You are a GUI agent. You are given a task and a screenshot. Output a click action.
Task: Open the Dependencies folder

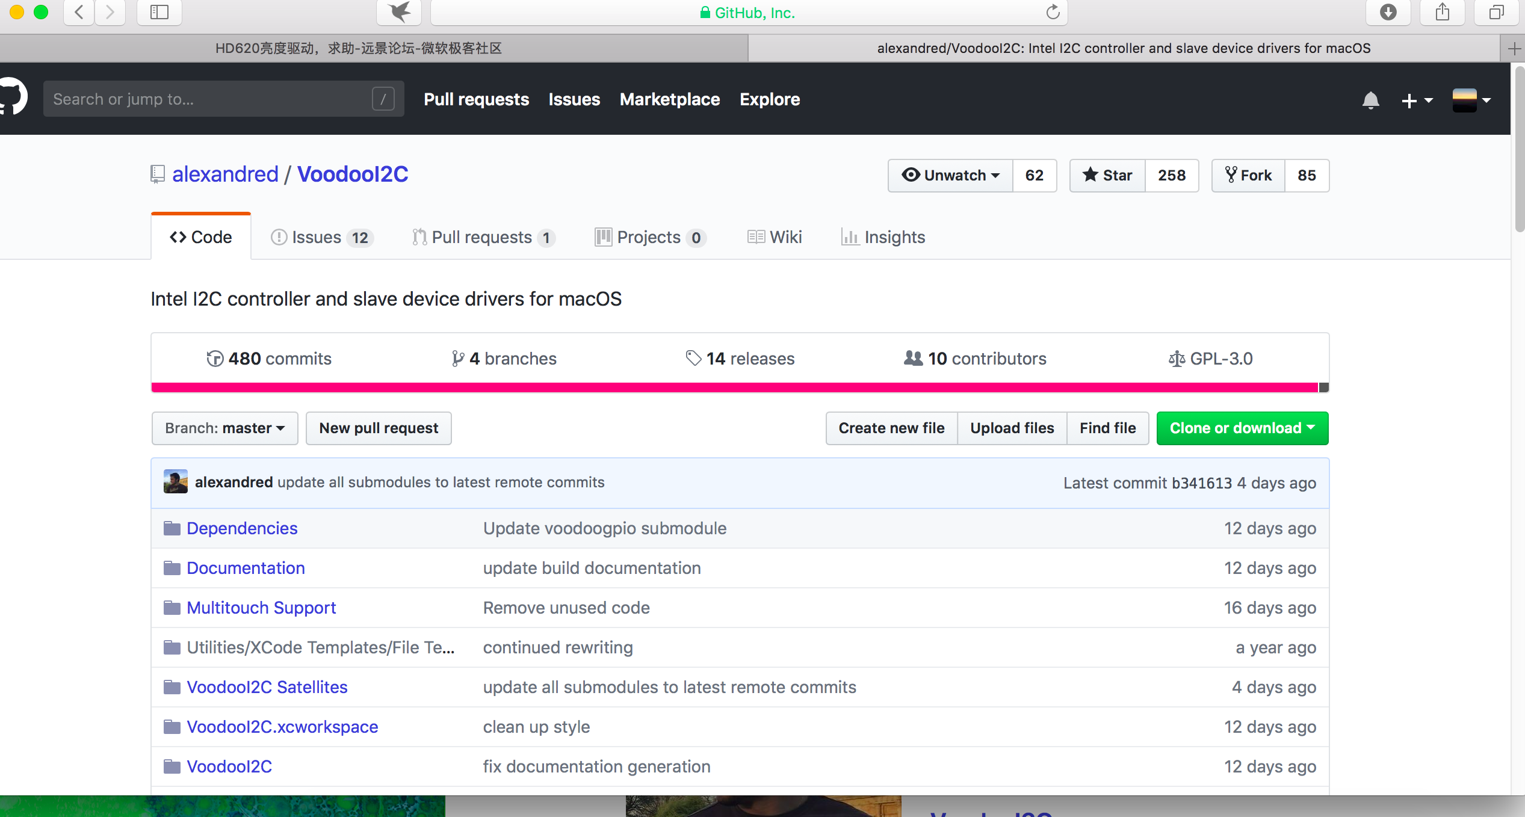[x=242, y=528]
